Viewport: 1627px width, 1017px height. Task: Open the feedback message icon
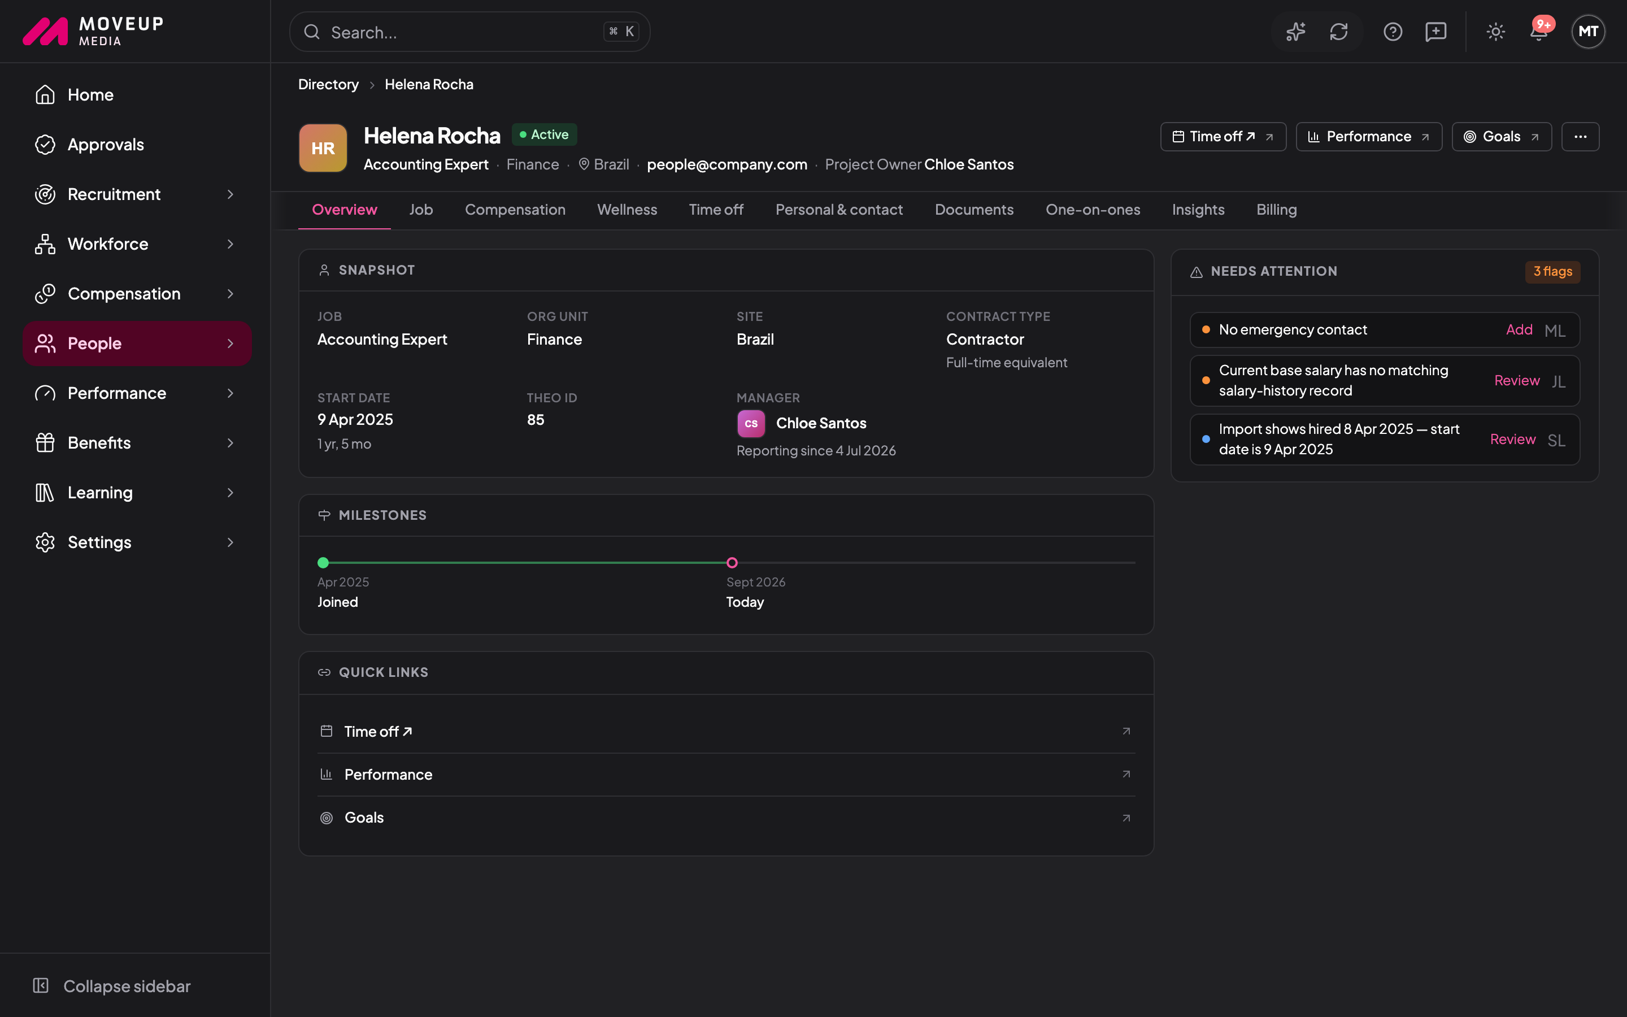(x=1435, y=32)
